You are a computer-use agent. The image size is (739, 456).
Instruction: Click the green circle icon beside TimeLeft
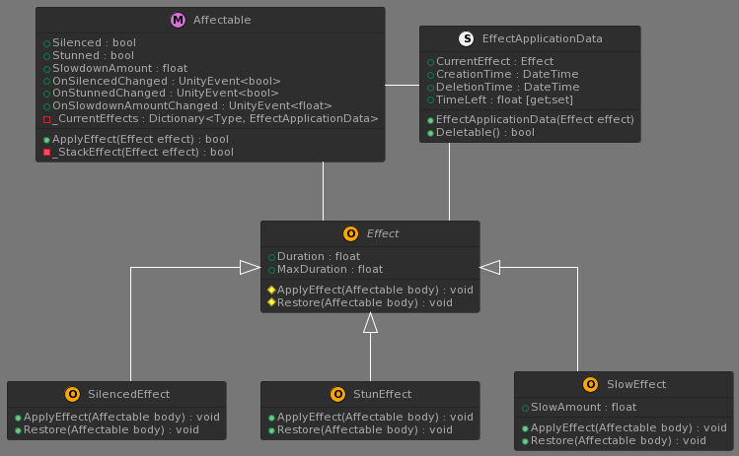tap(430, 100)
